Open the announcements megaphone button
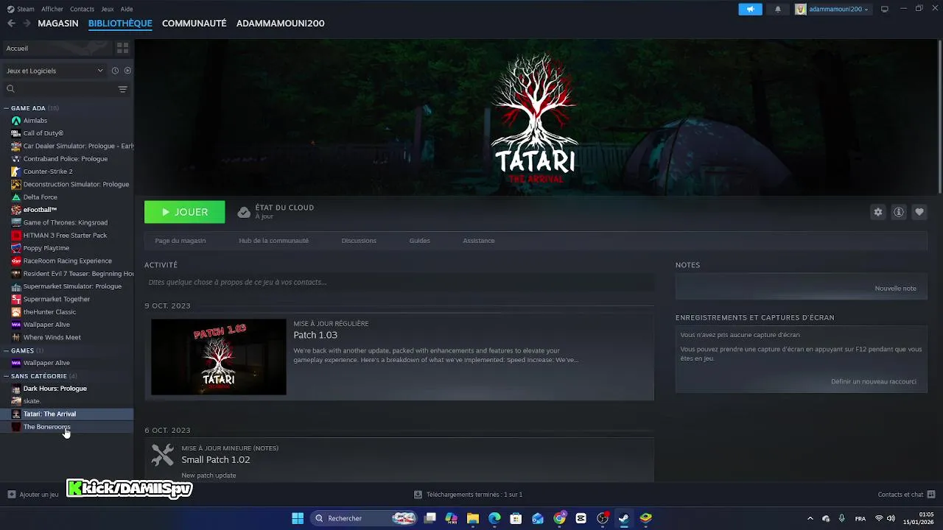 750,9
